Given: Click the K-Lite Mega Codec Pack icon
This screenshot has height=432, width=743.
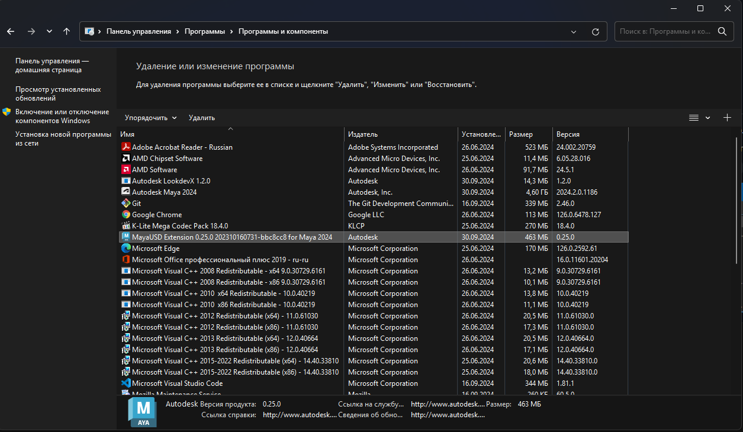Looking at the screenshot, I should (126, 226).
